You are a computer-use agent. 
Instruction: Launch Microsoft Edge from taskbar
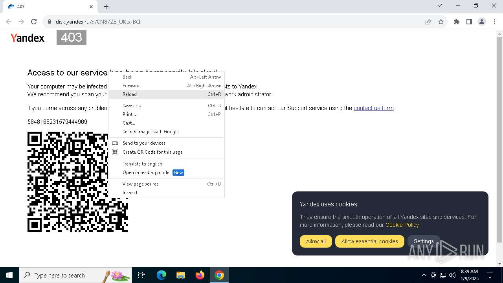point(162,275)
